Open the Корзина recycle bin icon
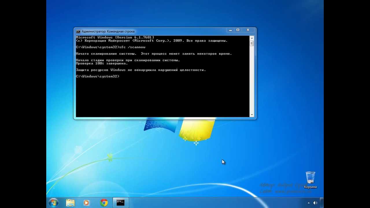Viewport: 370px width, 208px height. [310, 180]
